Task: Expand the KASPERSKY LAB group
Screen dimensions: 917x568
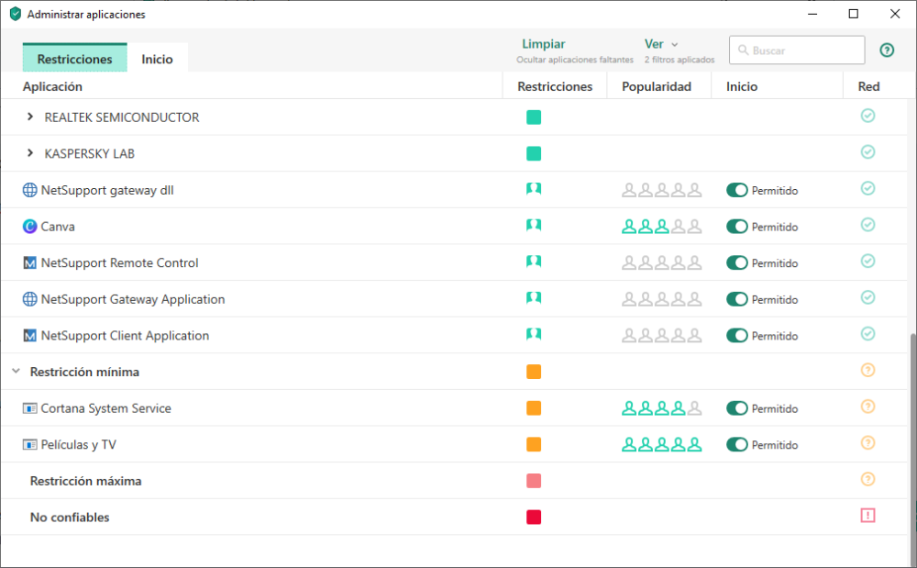Action: pyautogui.click(x=30, y=153)
